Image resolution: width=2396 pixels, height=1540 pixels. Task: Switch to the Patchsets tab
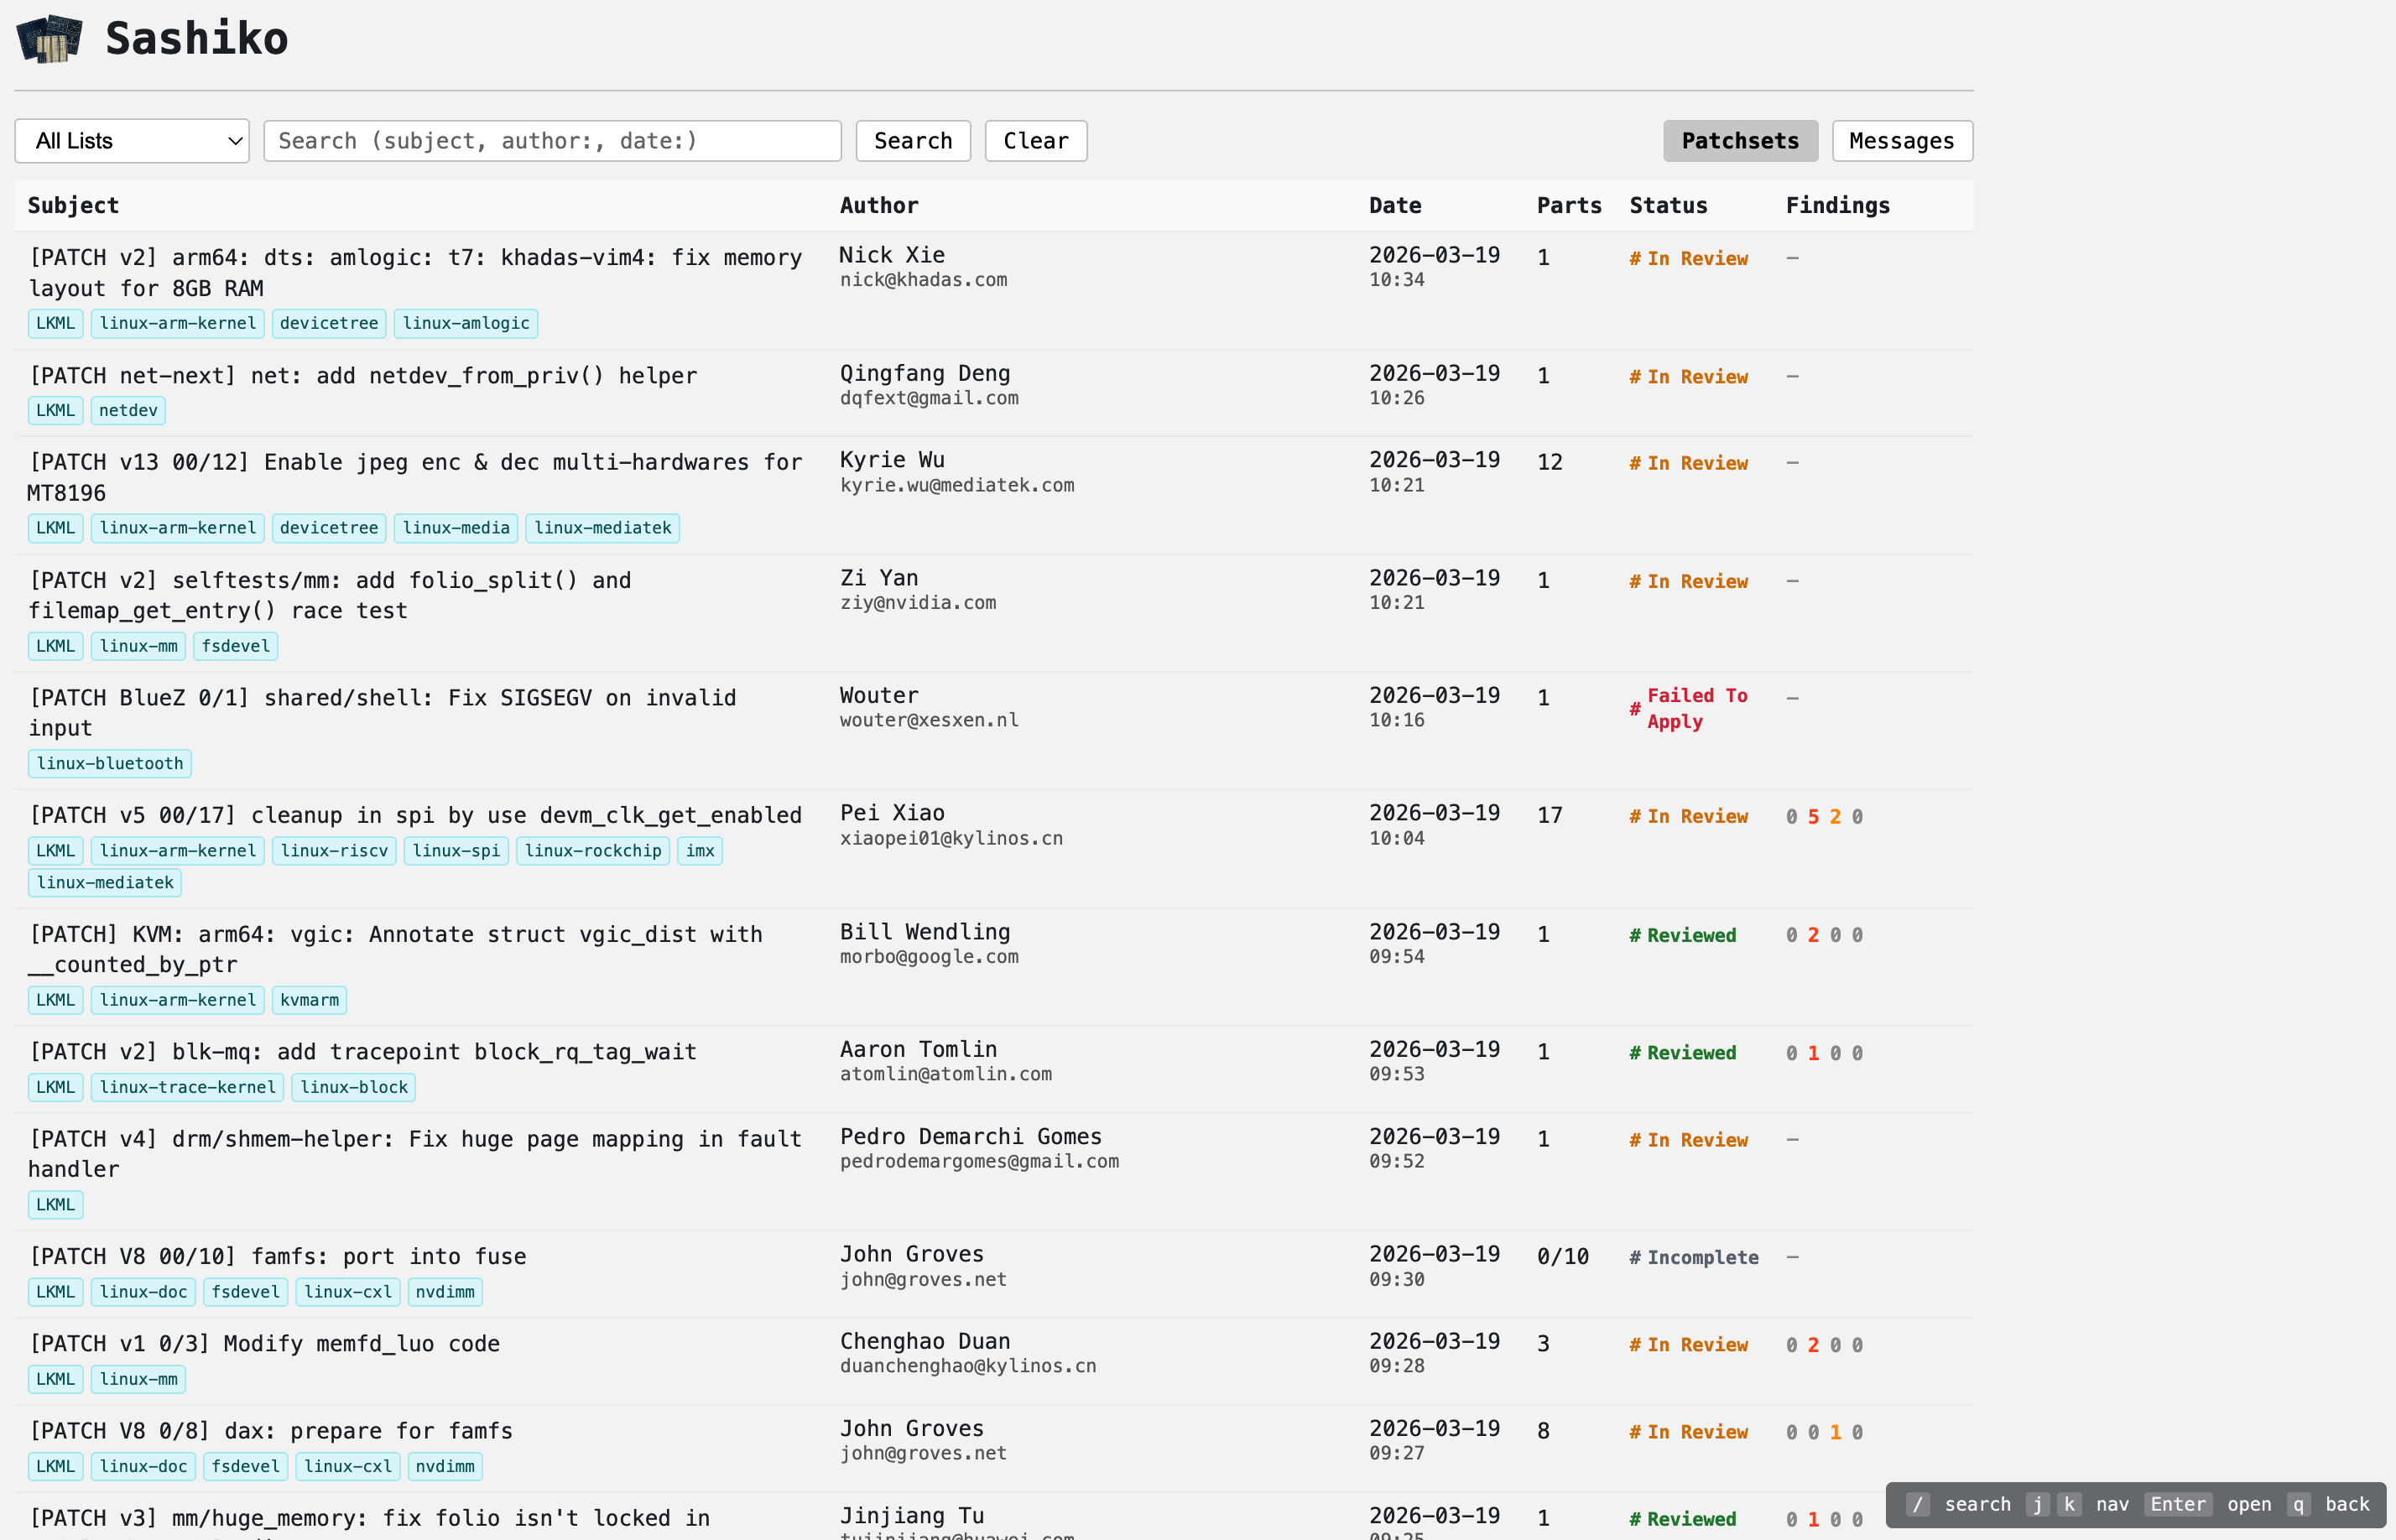pyautogui.click(x=1739, y=141)
